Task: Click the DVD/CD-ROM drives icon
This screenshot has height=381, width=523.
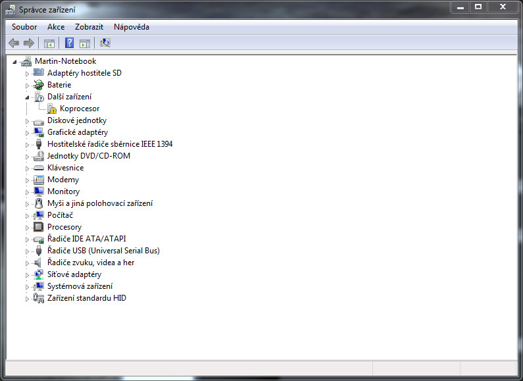Action: tap(39, 156)
